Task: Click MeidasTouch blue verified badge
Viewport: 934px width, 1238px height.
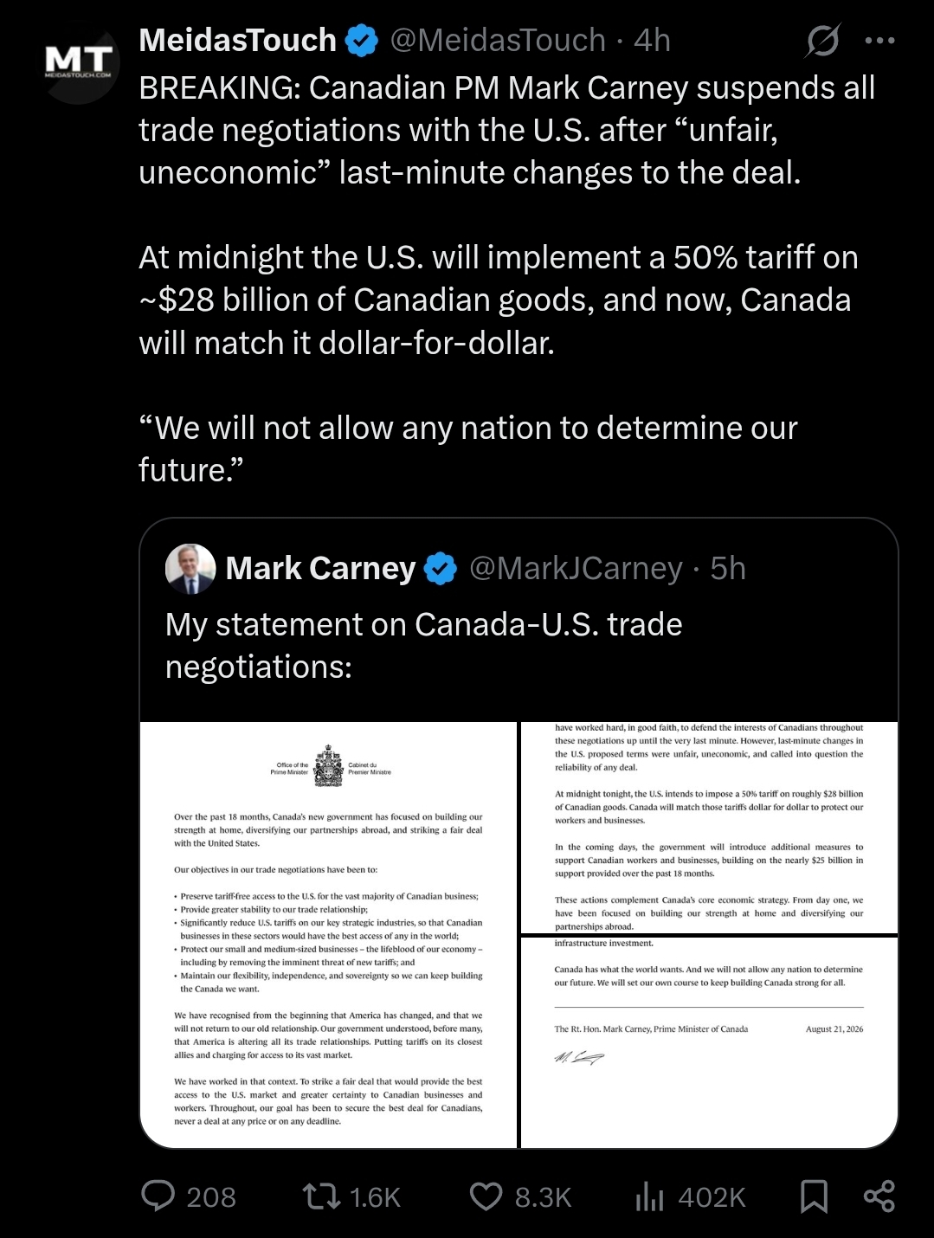Action: [x=362, y=41]
